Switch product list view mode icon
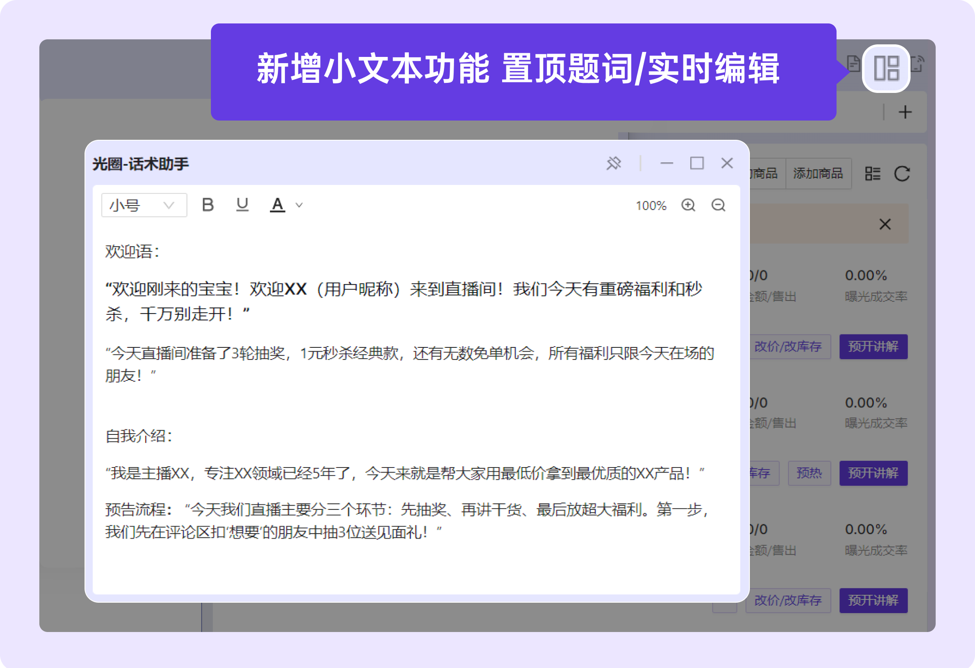The image size is (975, 668). point(872,174)
